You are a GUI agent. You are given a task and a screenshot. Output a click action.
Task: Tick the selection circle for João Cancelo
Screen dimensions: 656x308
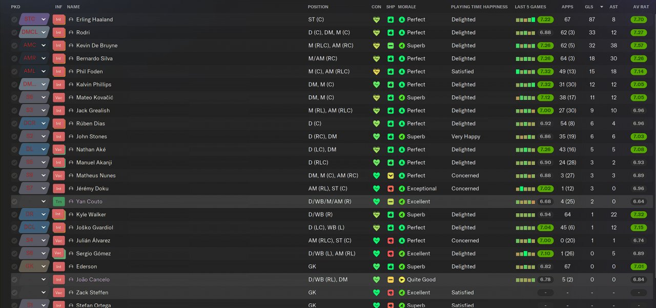pos(14,280)
